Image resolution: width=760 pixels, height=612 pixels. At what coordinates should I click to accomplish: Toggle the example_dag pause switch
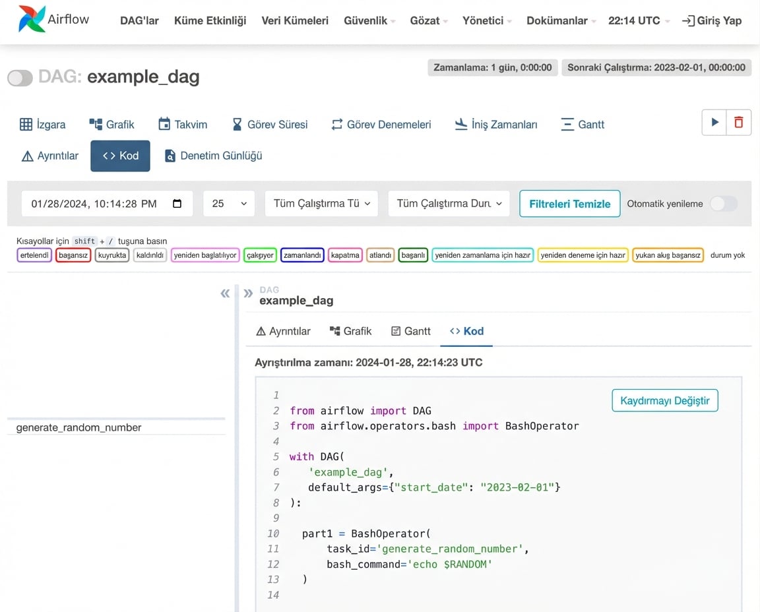20,78
